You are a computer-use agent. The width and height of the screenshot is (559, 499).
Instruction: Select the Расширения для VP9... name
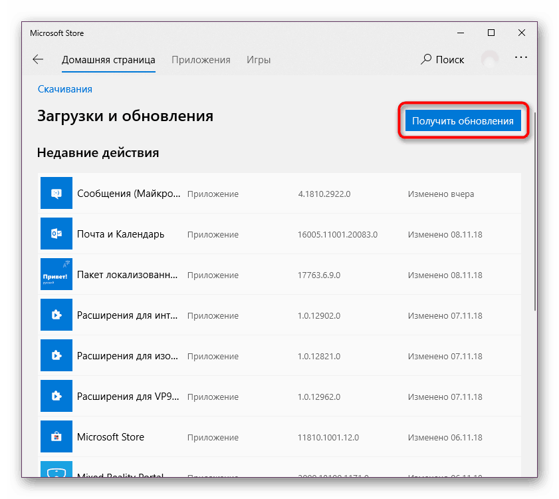tap(128, 397)
